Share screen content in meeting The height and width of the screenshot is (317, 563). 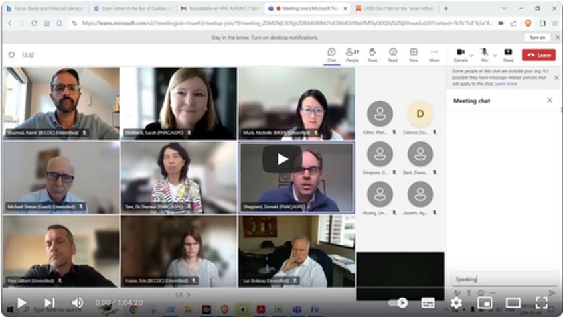508,55
